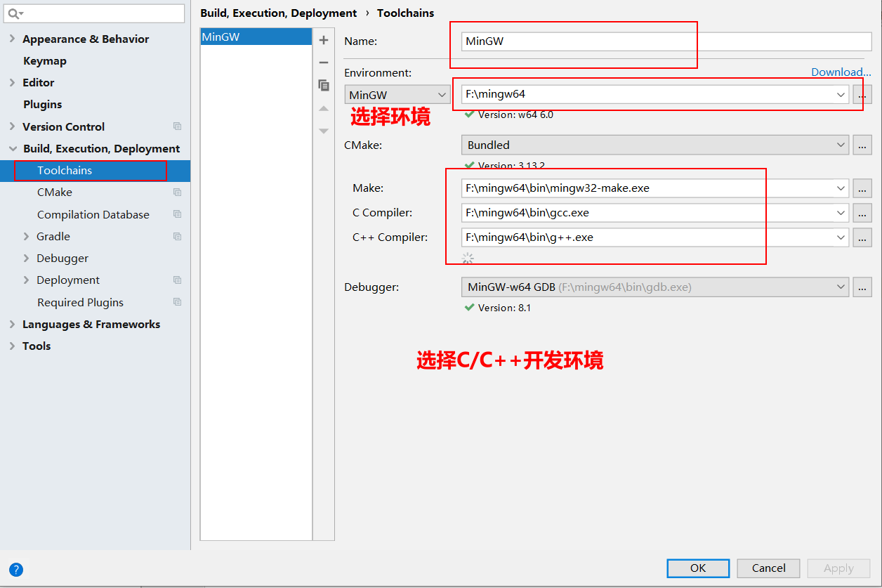Select the MinGW toolchain in list
This screenshot has height=588, width=882.
256,37
